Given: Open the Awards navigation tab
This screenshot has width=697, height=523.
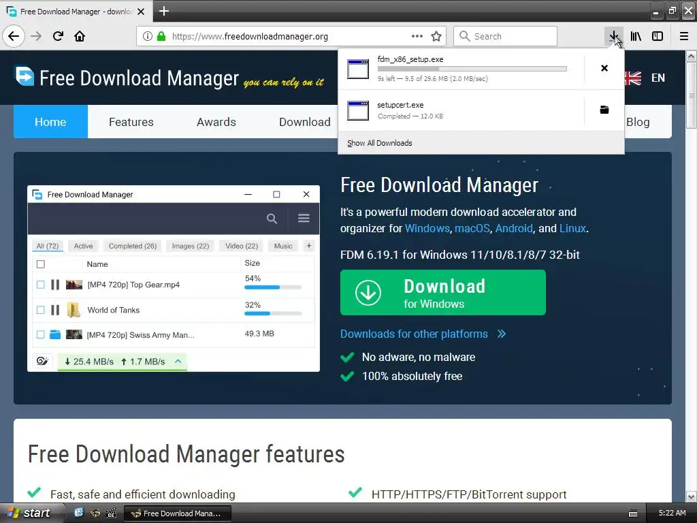Looking at the screenshot, I should click(x=216, y=122).
